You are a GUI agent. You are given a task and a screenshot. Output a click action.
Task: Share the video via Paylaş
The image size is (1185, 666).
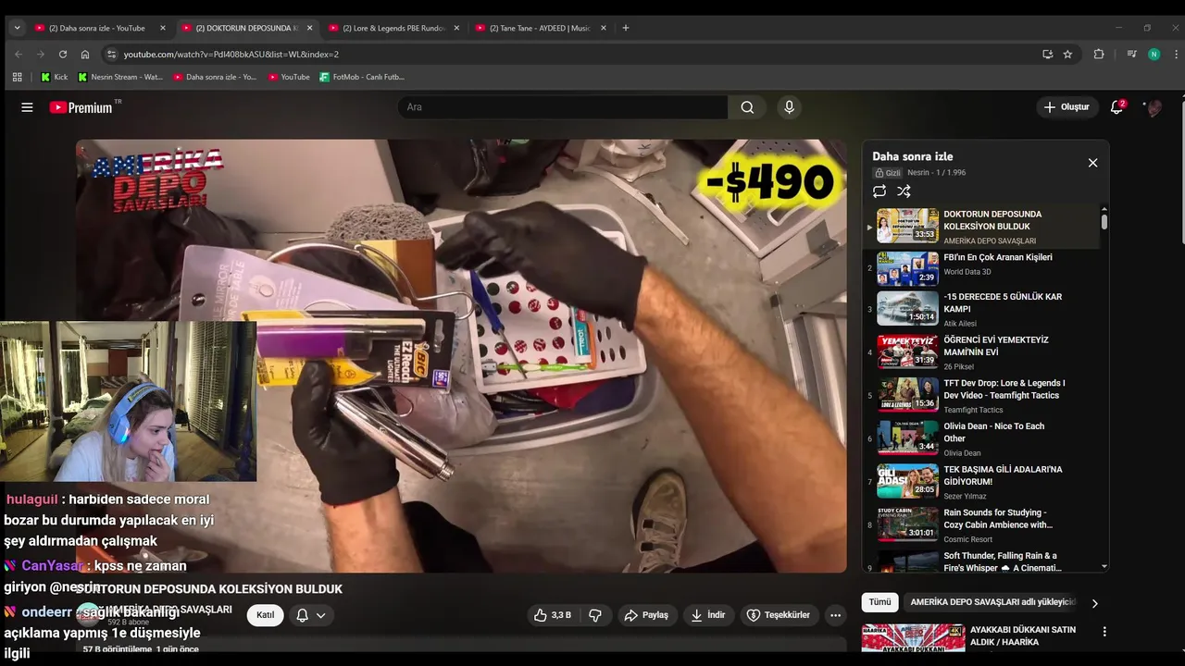click(646, 615)
